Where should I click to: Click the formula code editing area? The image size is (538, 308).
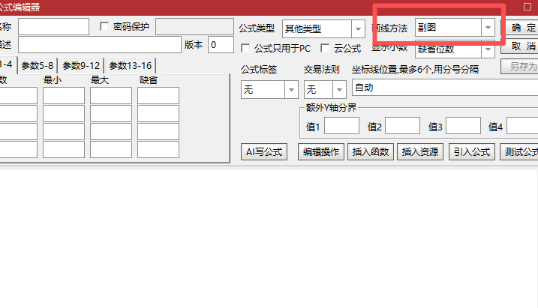269,239
